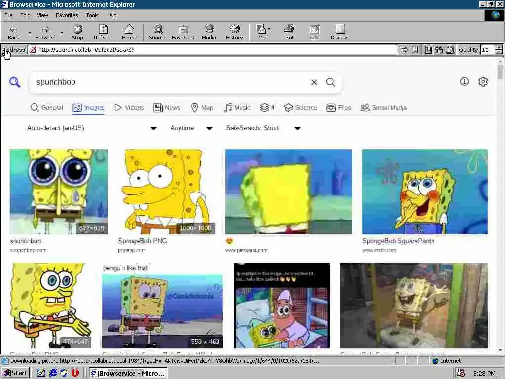This screenshot has height=379, width=505.
Task: Select the Browservice taskbar button
Action: click(x=128, y=373)
